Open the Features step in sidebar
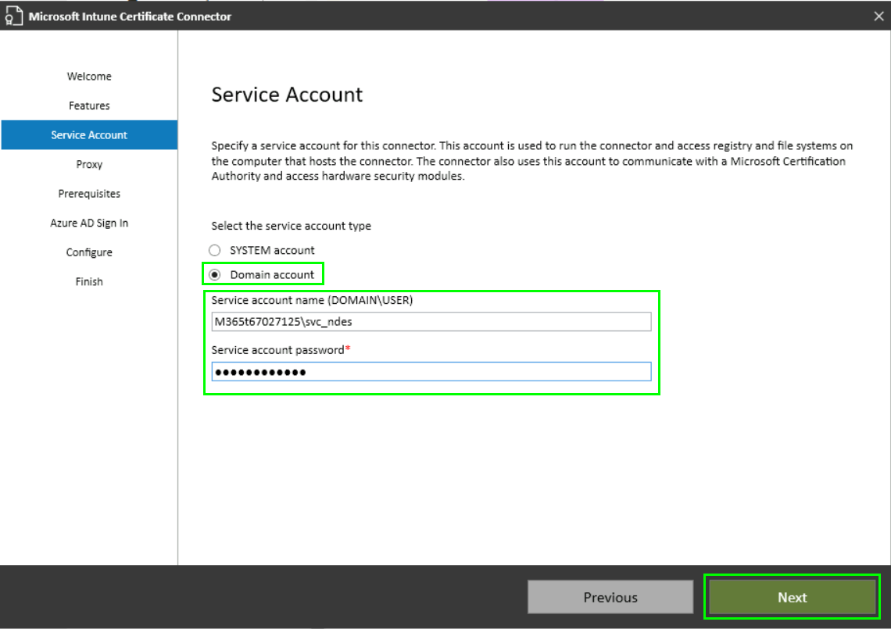This screenshot has height=629, width=891. pos(89,105)
